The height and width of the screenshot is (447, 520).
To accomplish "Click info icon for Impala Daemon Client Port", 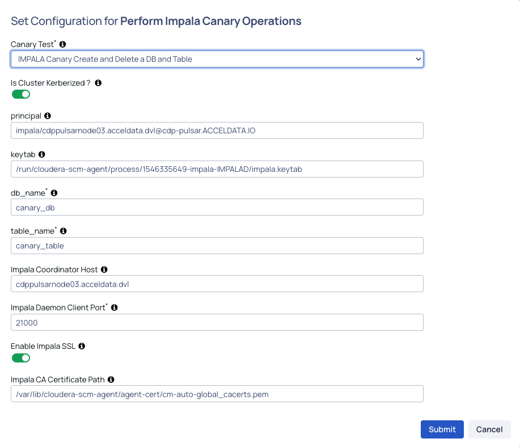I will pos(115,307).
